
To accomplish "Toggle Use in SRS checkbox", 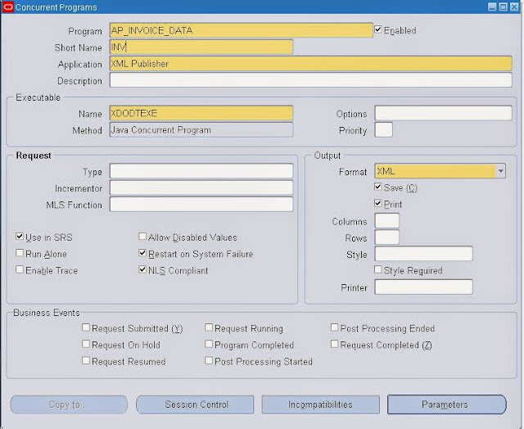I will [20, 237].
